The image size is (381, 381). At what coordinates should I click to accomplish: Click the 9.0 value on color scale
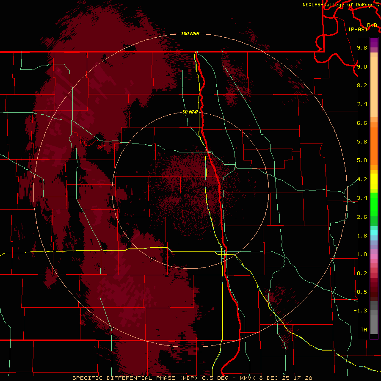[362, 66]
